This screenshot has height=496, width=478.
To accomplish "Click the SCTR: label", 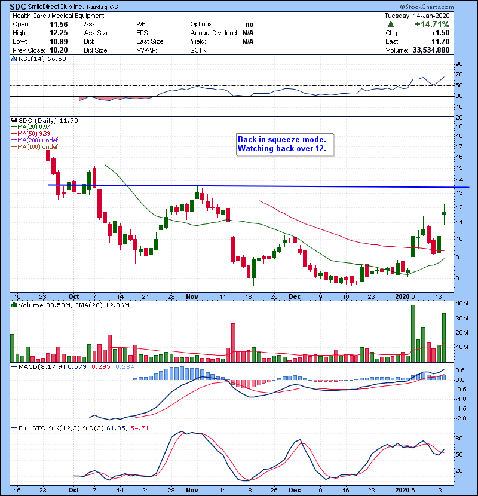I will (199, 50).
